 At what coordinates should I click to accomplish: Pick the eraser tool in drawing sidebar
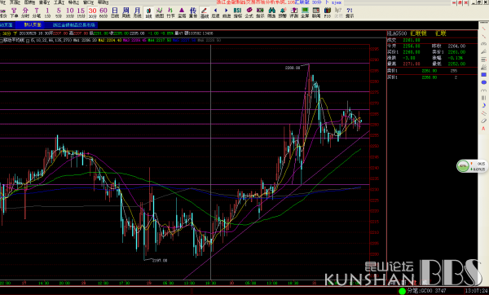point(483,121)
